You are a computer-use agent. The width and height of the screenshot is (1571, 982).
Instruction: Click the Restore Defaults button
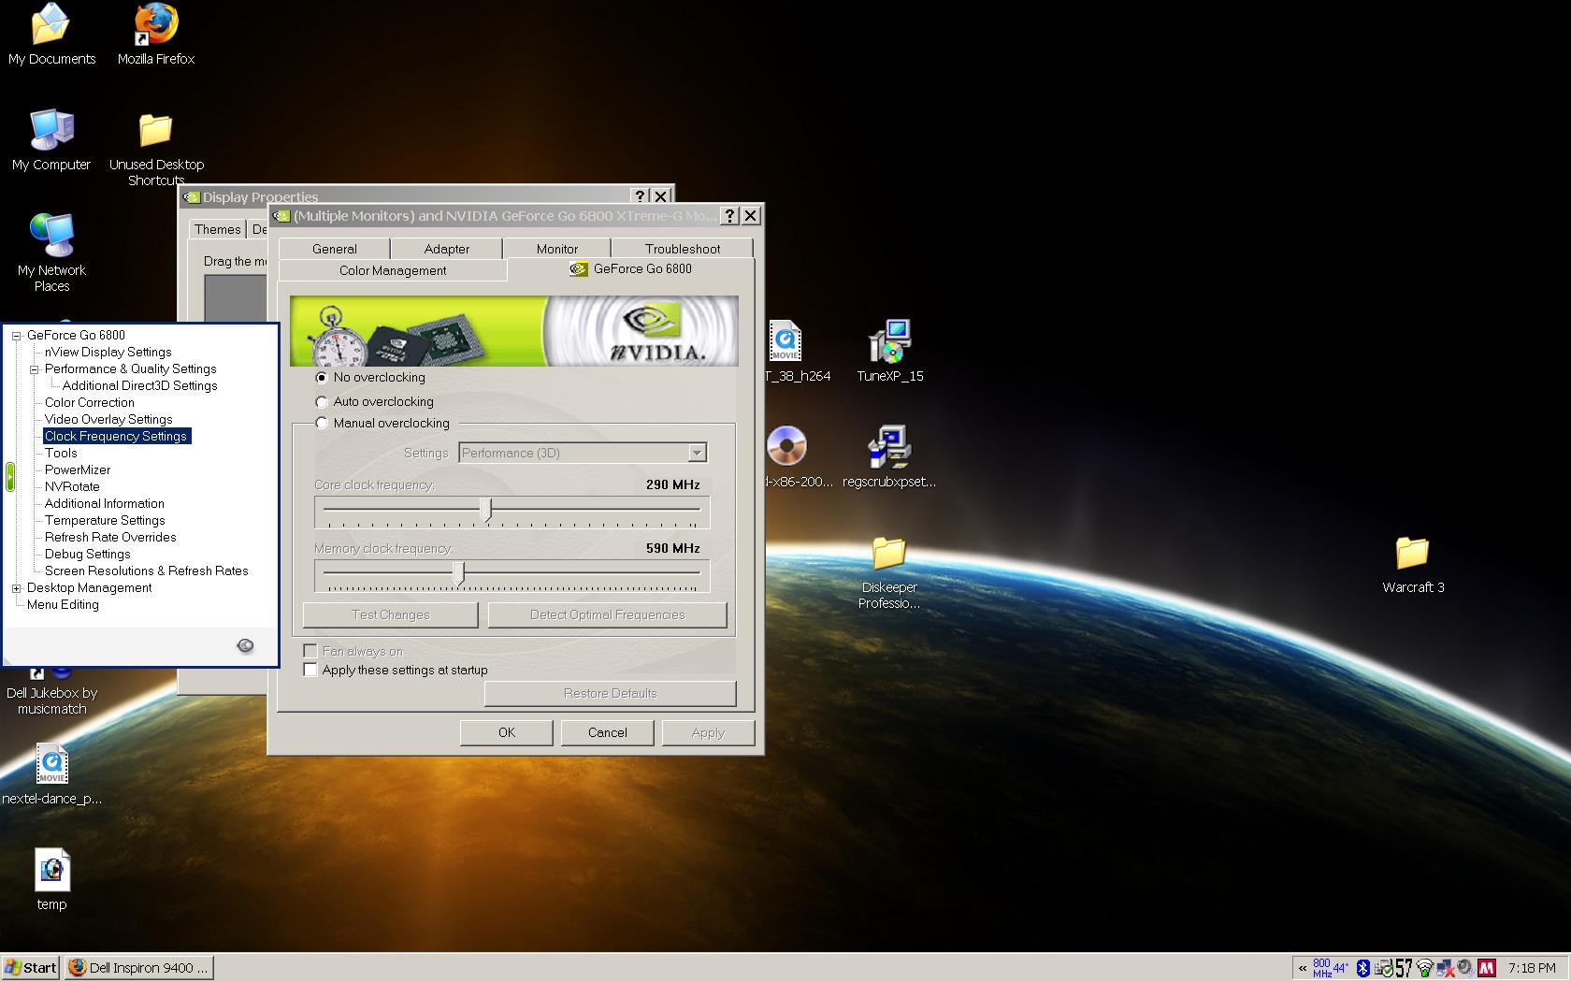pyautogui.click(x=611, y=693)
